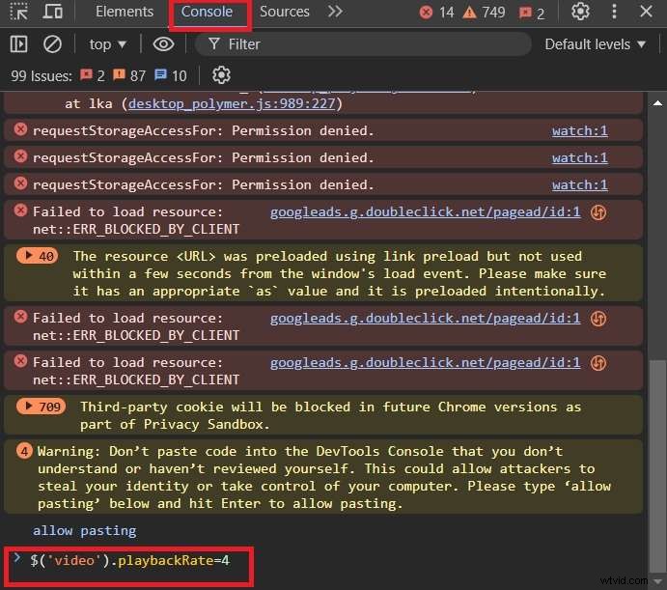Toggle the device toolbar icon

pos(54,13)
